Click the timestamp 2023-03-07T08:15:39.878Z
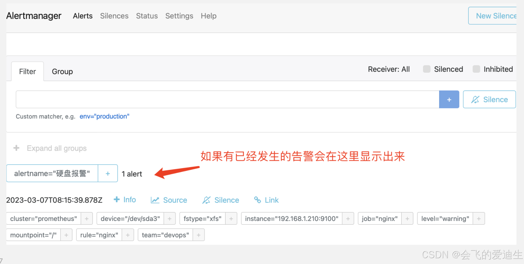Image resolution: width=524 pixels, height=264 pixels. click(x=54, y=200)
